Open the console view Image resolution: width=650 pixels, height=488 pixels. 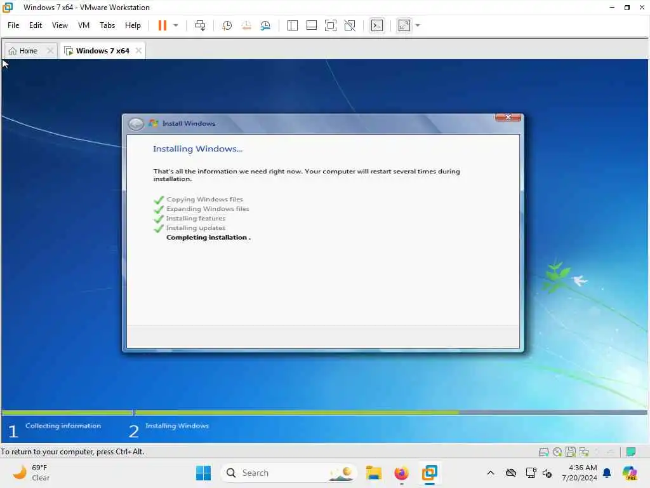point(377,25)
